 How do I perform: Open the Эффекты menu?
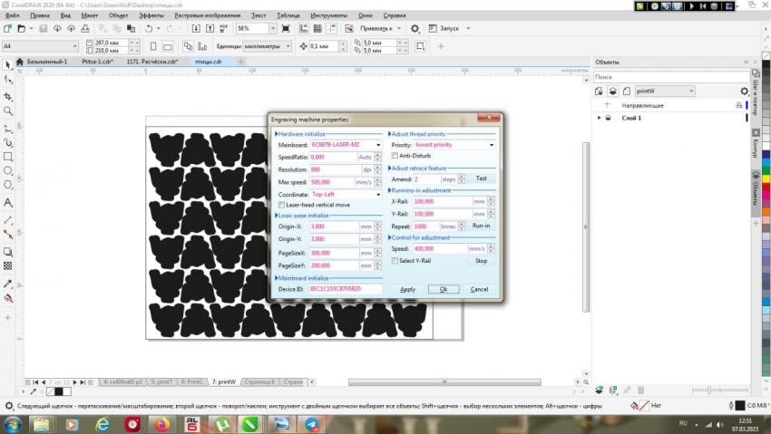click(x=151, y=15)
